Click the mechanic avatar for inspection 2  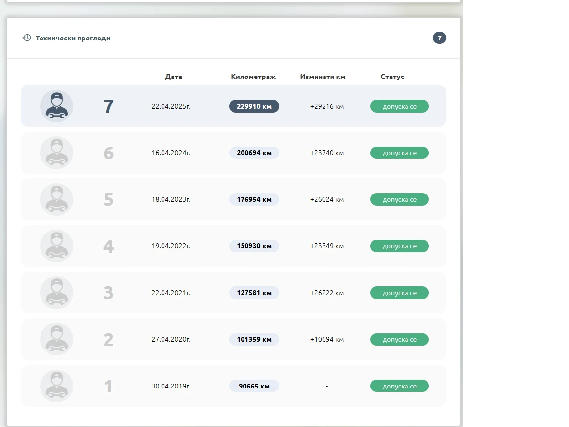56,339
